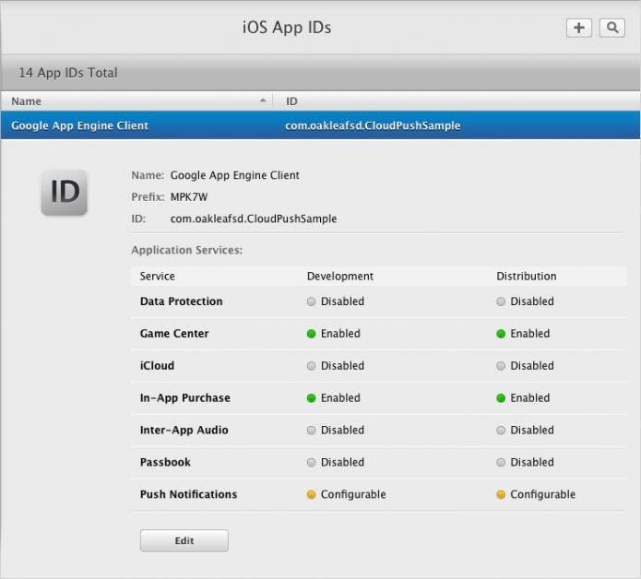Screen dimensions: 641x579
Task: Click the 'Game Center' service label
Action: [x=174, y=334]
